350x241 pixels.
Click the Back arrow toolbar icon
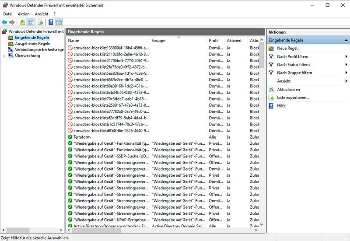click(x=4, y=22)
